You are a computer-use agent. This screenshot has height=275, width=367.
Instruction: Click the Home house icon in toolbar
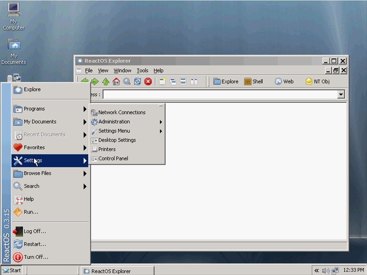click(116, 81)
